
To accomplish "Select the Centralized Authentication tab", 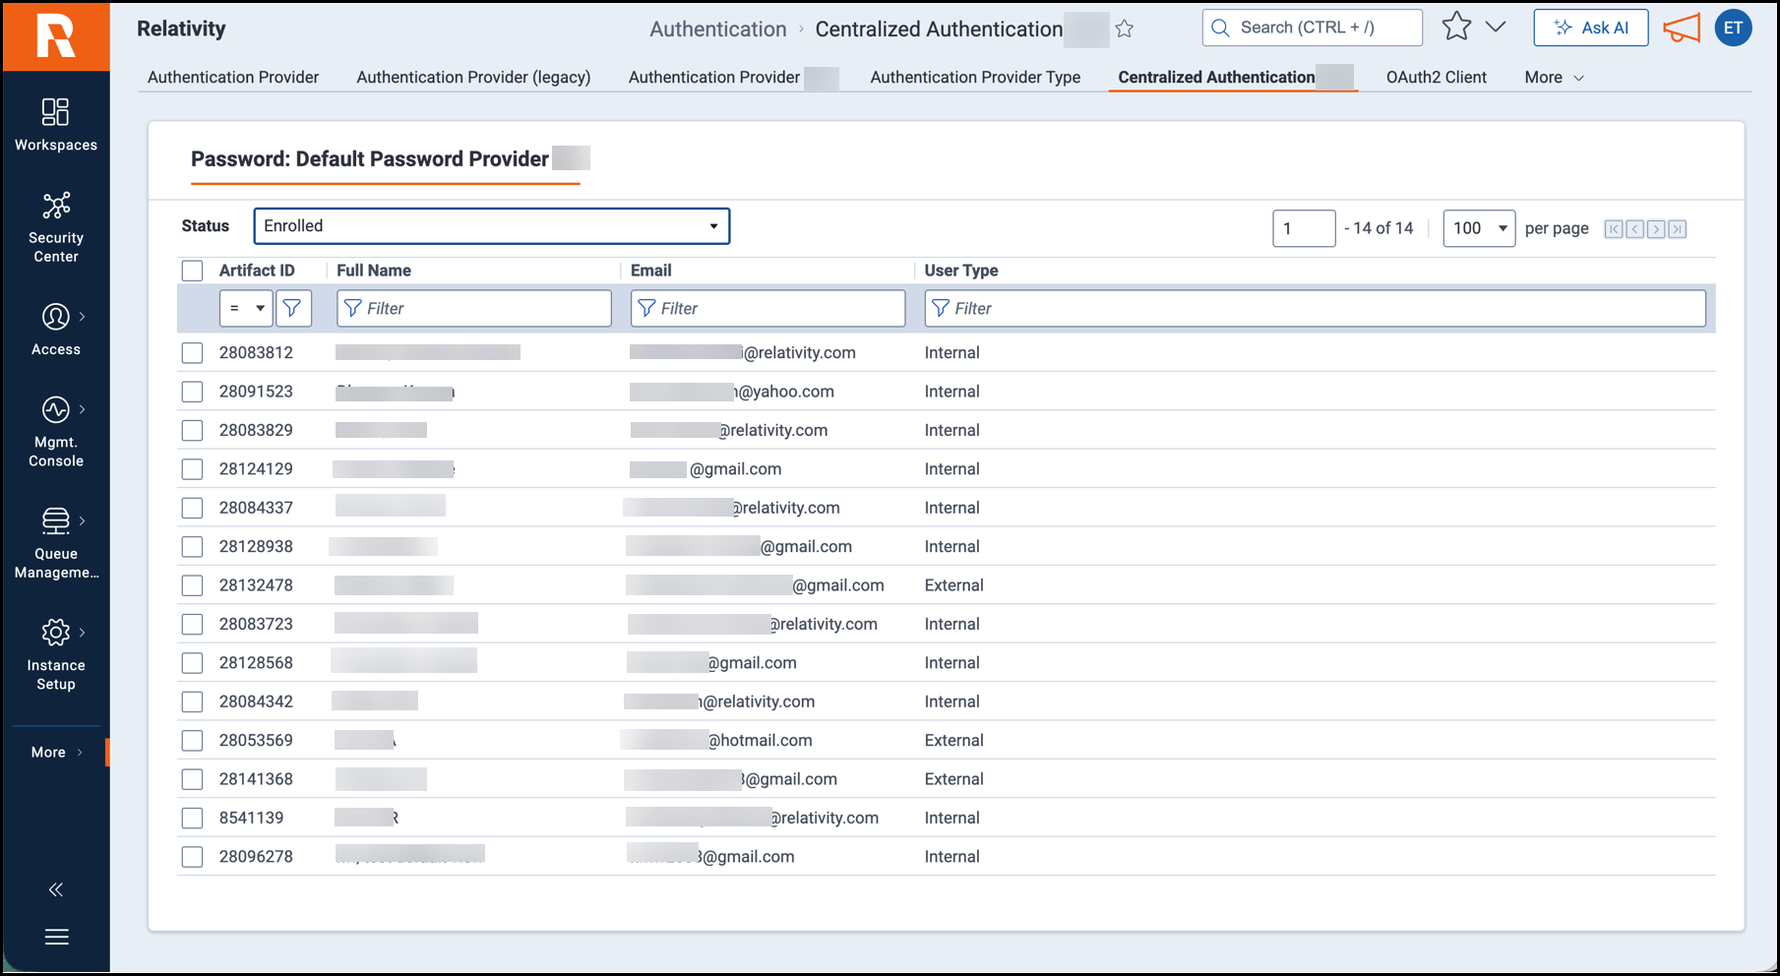I will (1233, 78).
